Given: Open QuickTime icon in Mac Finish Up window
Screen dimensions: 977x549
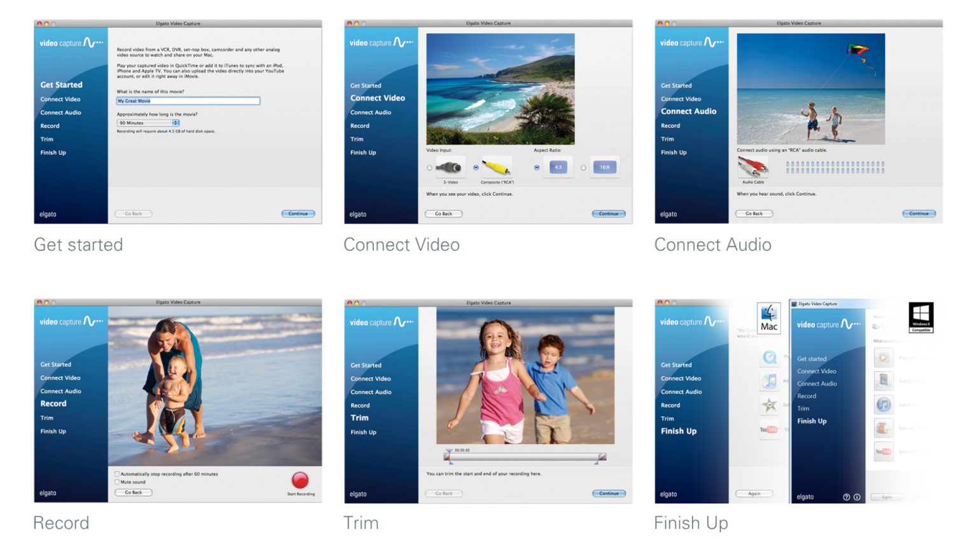Looking at the screenshot, I should (770, 358).
